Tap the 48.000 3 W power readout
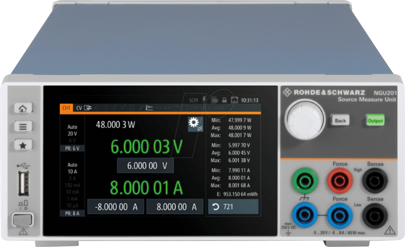 tap(115, 125)
